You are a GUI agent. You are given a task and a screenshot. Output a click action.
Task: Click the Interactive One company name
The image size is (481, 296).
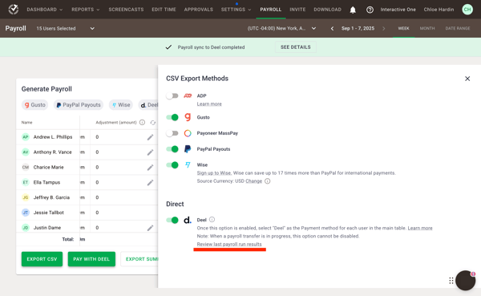(x=398, y=10)
